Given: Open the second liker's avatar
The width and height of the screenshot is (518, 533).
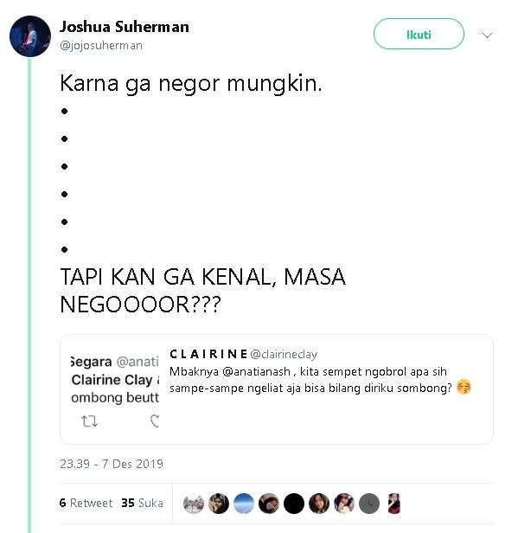Looking at the screenshot, I should 219,504.
